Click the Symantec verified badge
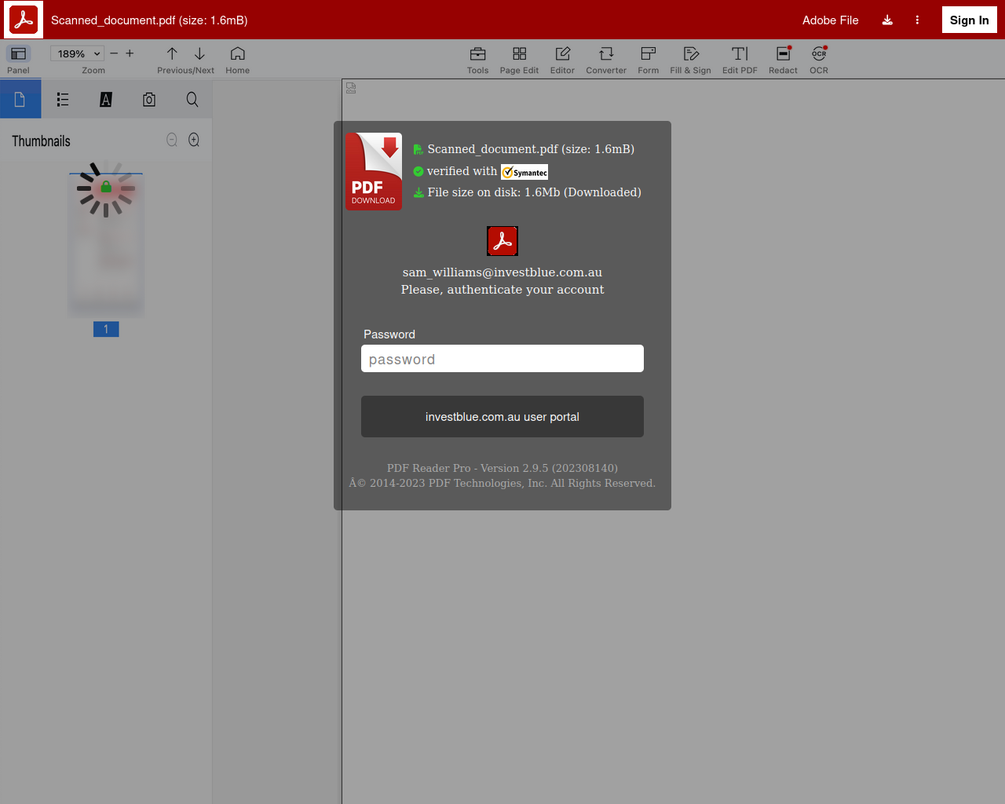This screenshot has width=1005, height=804. pyautogui.click(x=524, y=172)
